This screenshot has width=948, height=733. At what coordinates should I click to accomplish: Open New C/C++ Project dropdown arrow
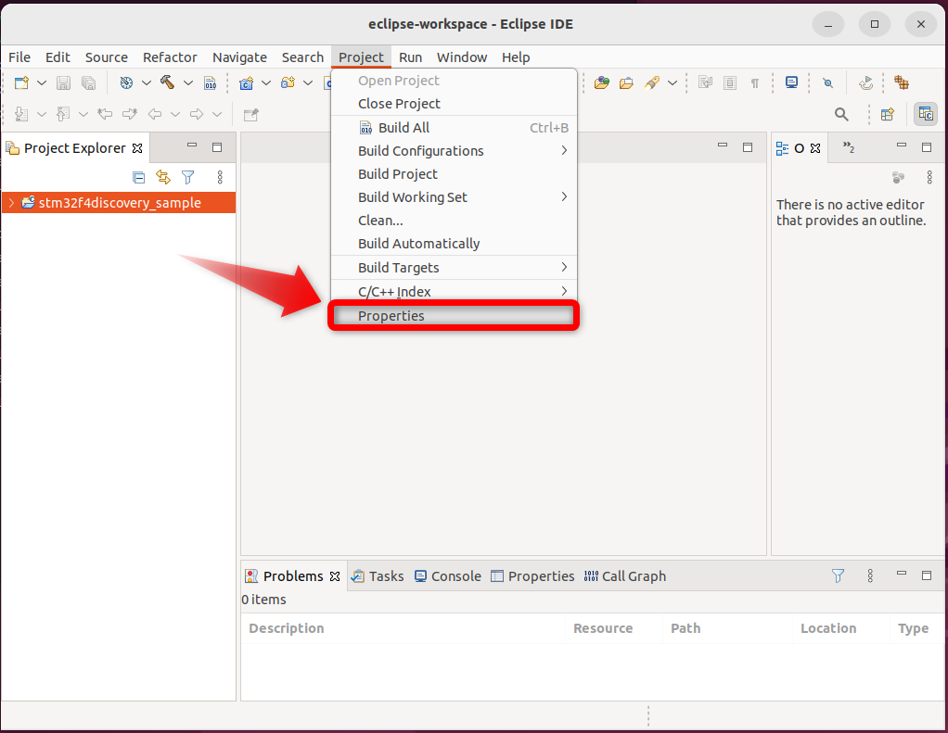[x=266, y=82]
